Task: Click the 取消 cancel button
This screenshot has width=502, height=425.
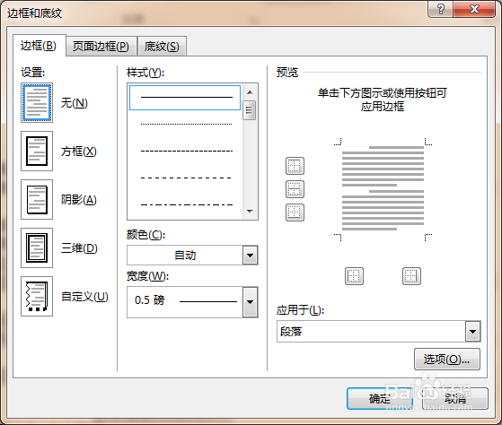Action: tap(455, 398)
